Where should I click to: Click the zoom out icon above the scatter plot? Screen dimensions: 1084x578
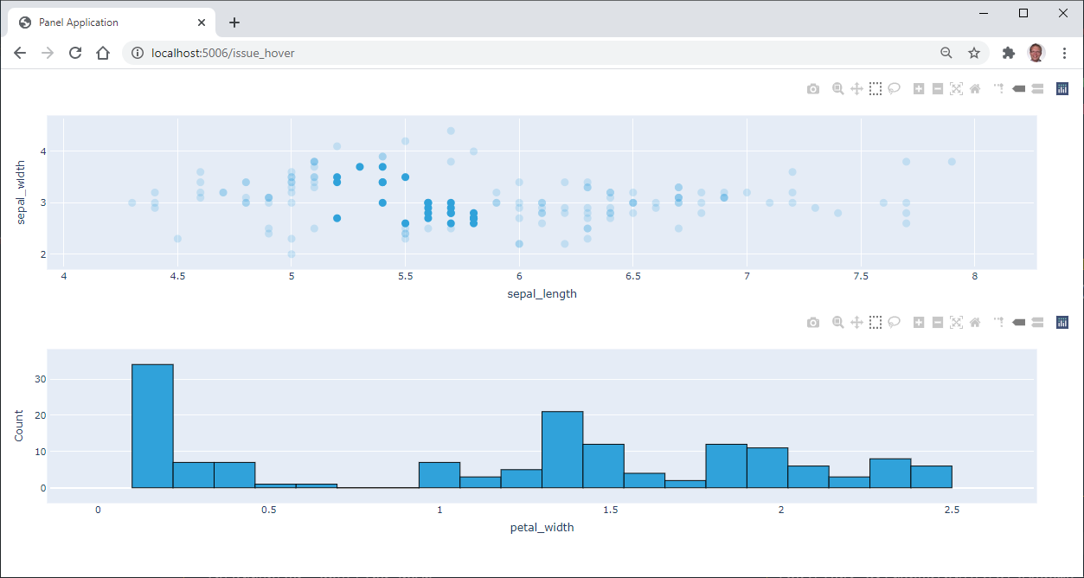coord(937,87)
